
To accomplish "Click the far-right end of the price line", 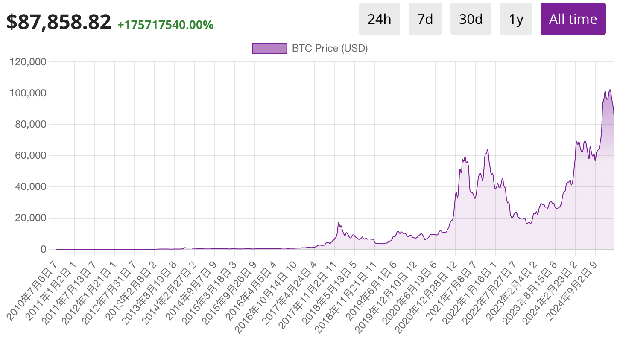I will 614,114.
